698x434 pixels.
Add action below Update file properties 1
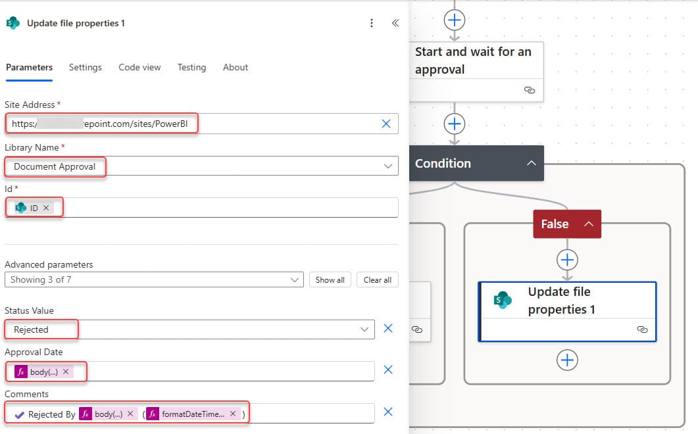(x=567, y=360)
